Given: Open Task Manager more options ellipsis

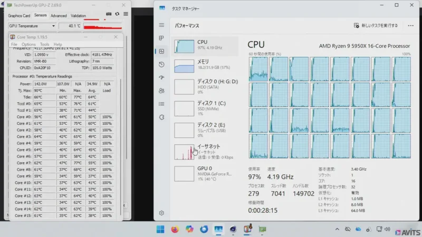Looking at the screenshot, I should click(410, 25).
